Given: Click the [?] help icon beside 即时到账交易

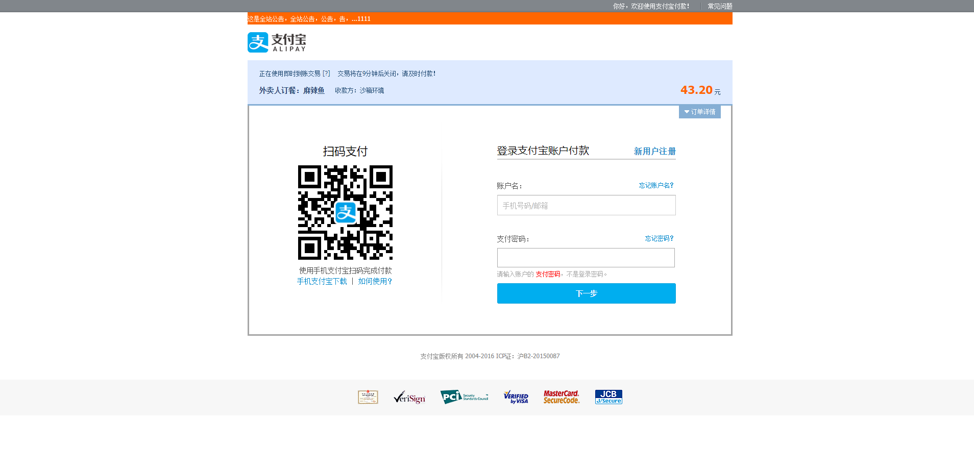Looking at the screenshot, I should (326, 73).
